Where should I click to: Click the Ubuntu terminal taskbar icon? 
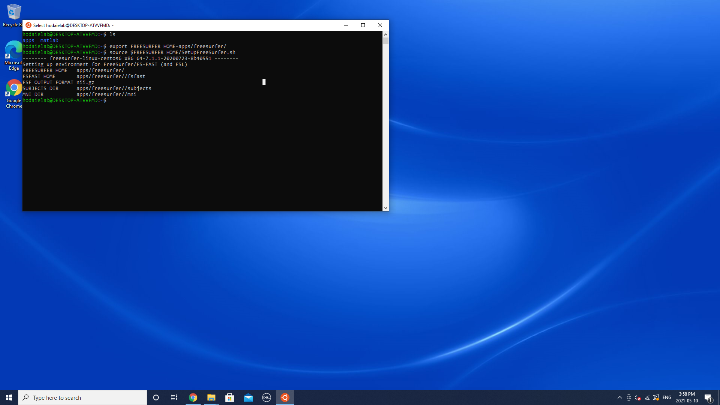click(x=285, y=397)
